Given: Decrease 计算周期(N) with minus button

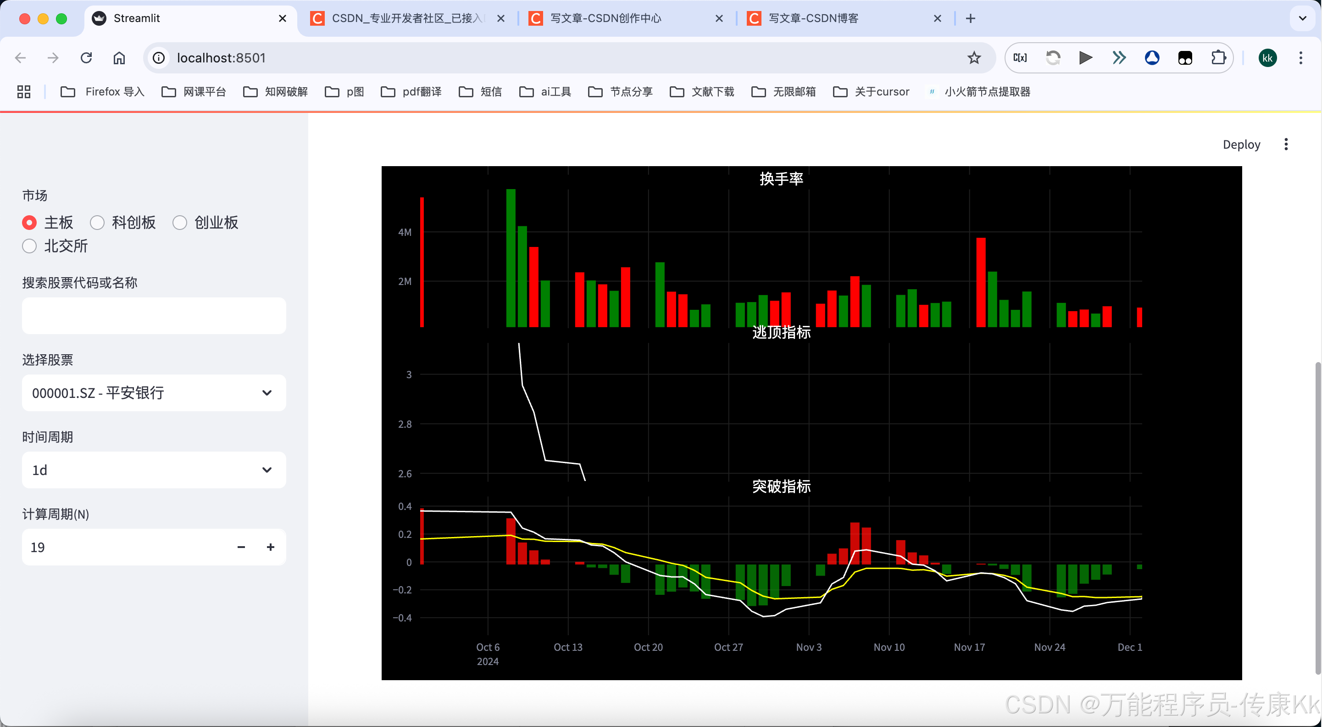Looking at the screenshot, I should click(x=241, y=547).
